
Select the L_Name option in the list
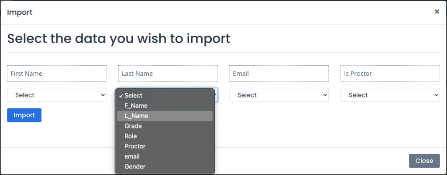[x=165, y=116]
